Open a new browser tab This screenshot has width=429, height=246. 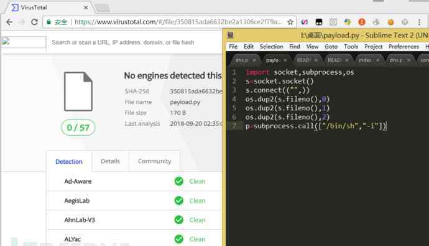(x=103, y=8)
